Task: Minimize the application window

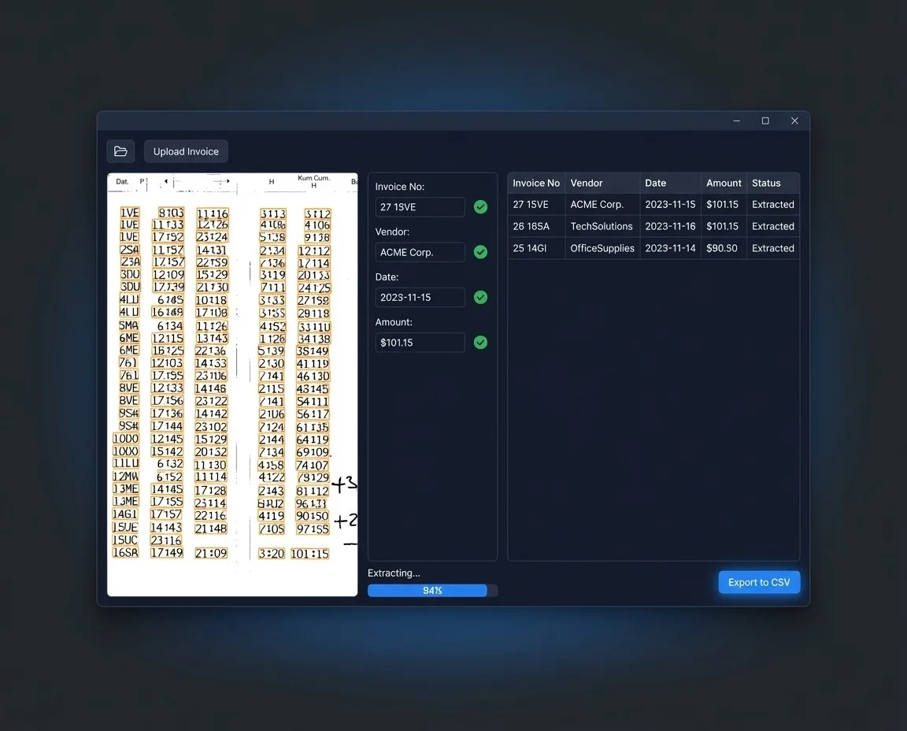Action: [x=736, y=121]
